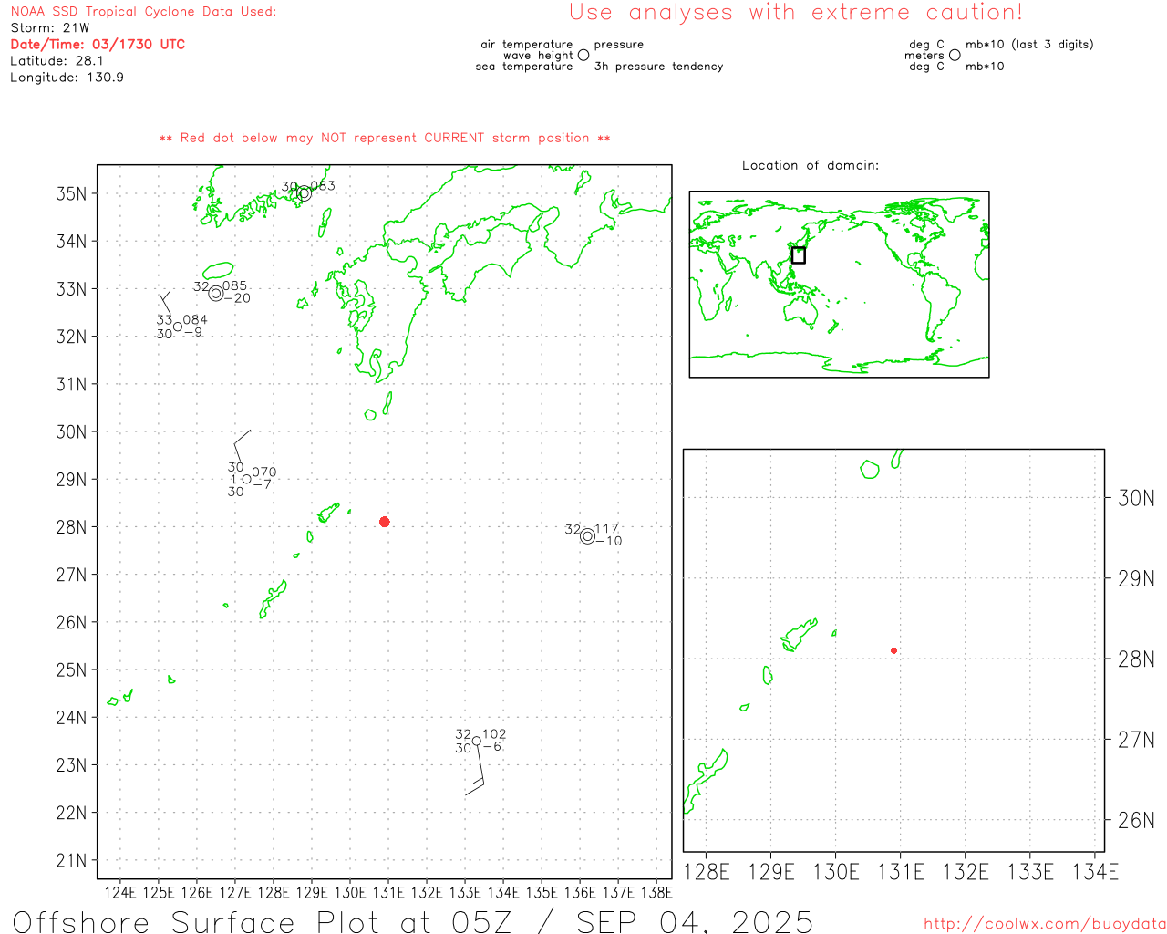Click the units legend circle beside meters

tap(955, 55)
